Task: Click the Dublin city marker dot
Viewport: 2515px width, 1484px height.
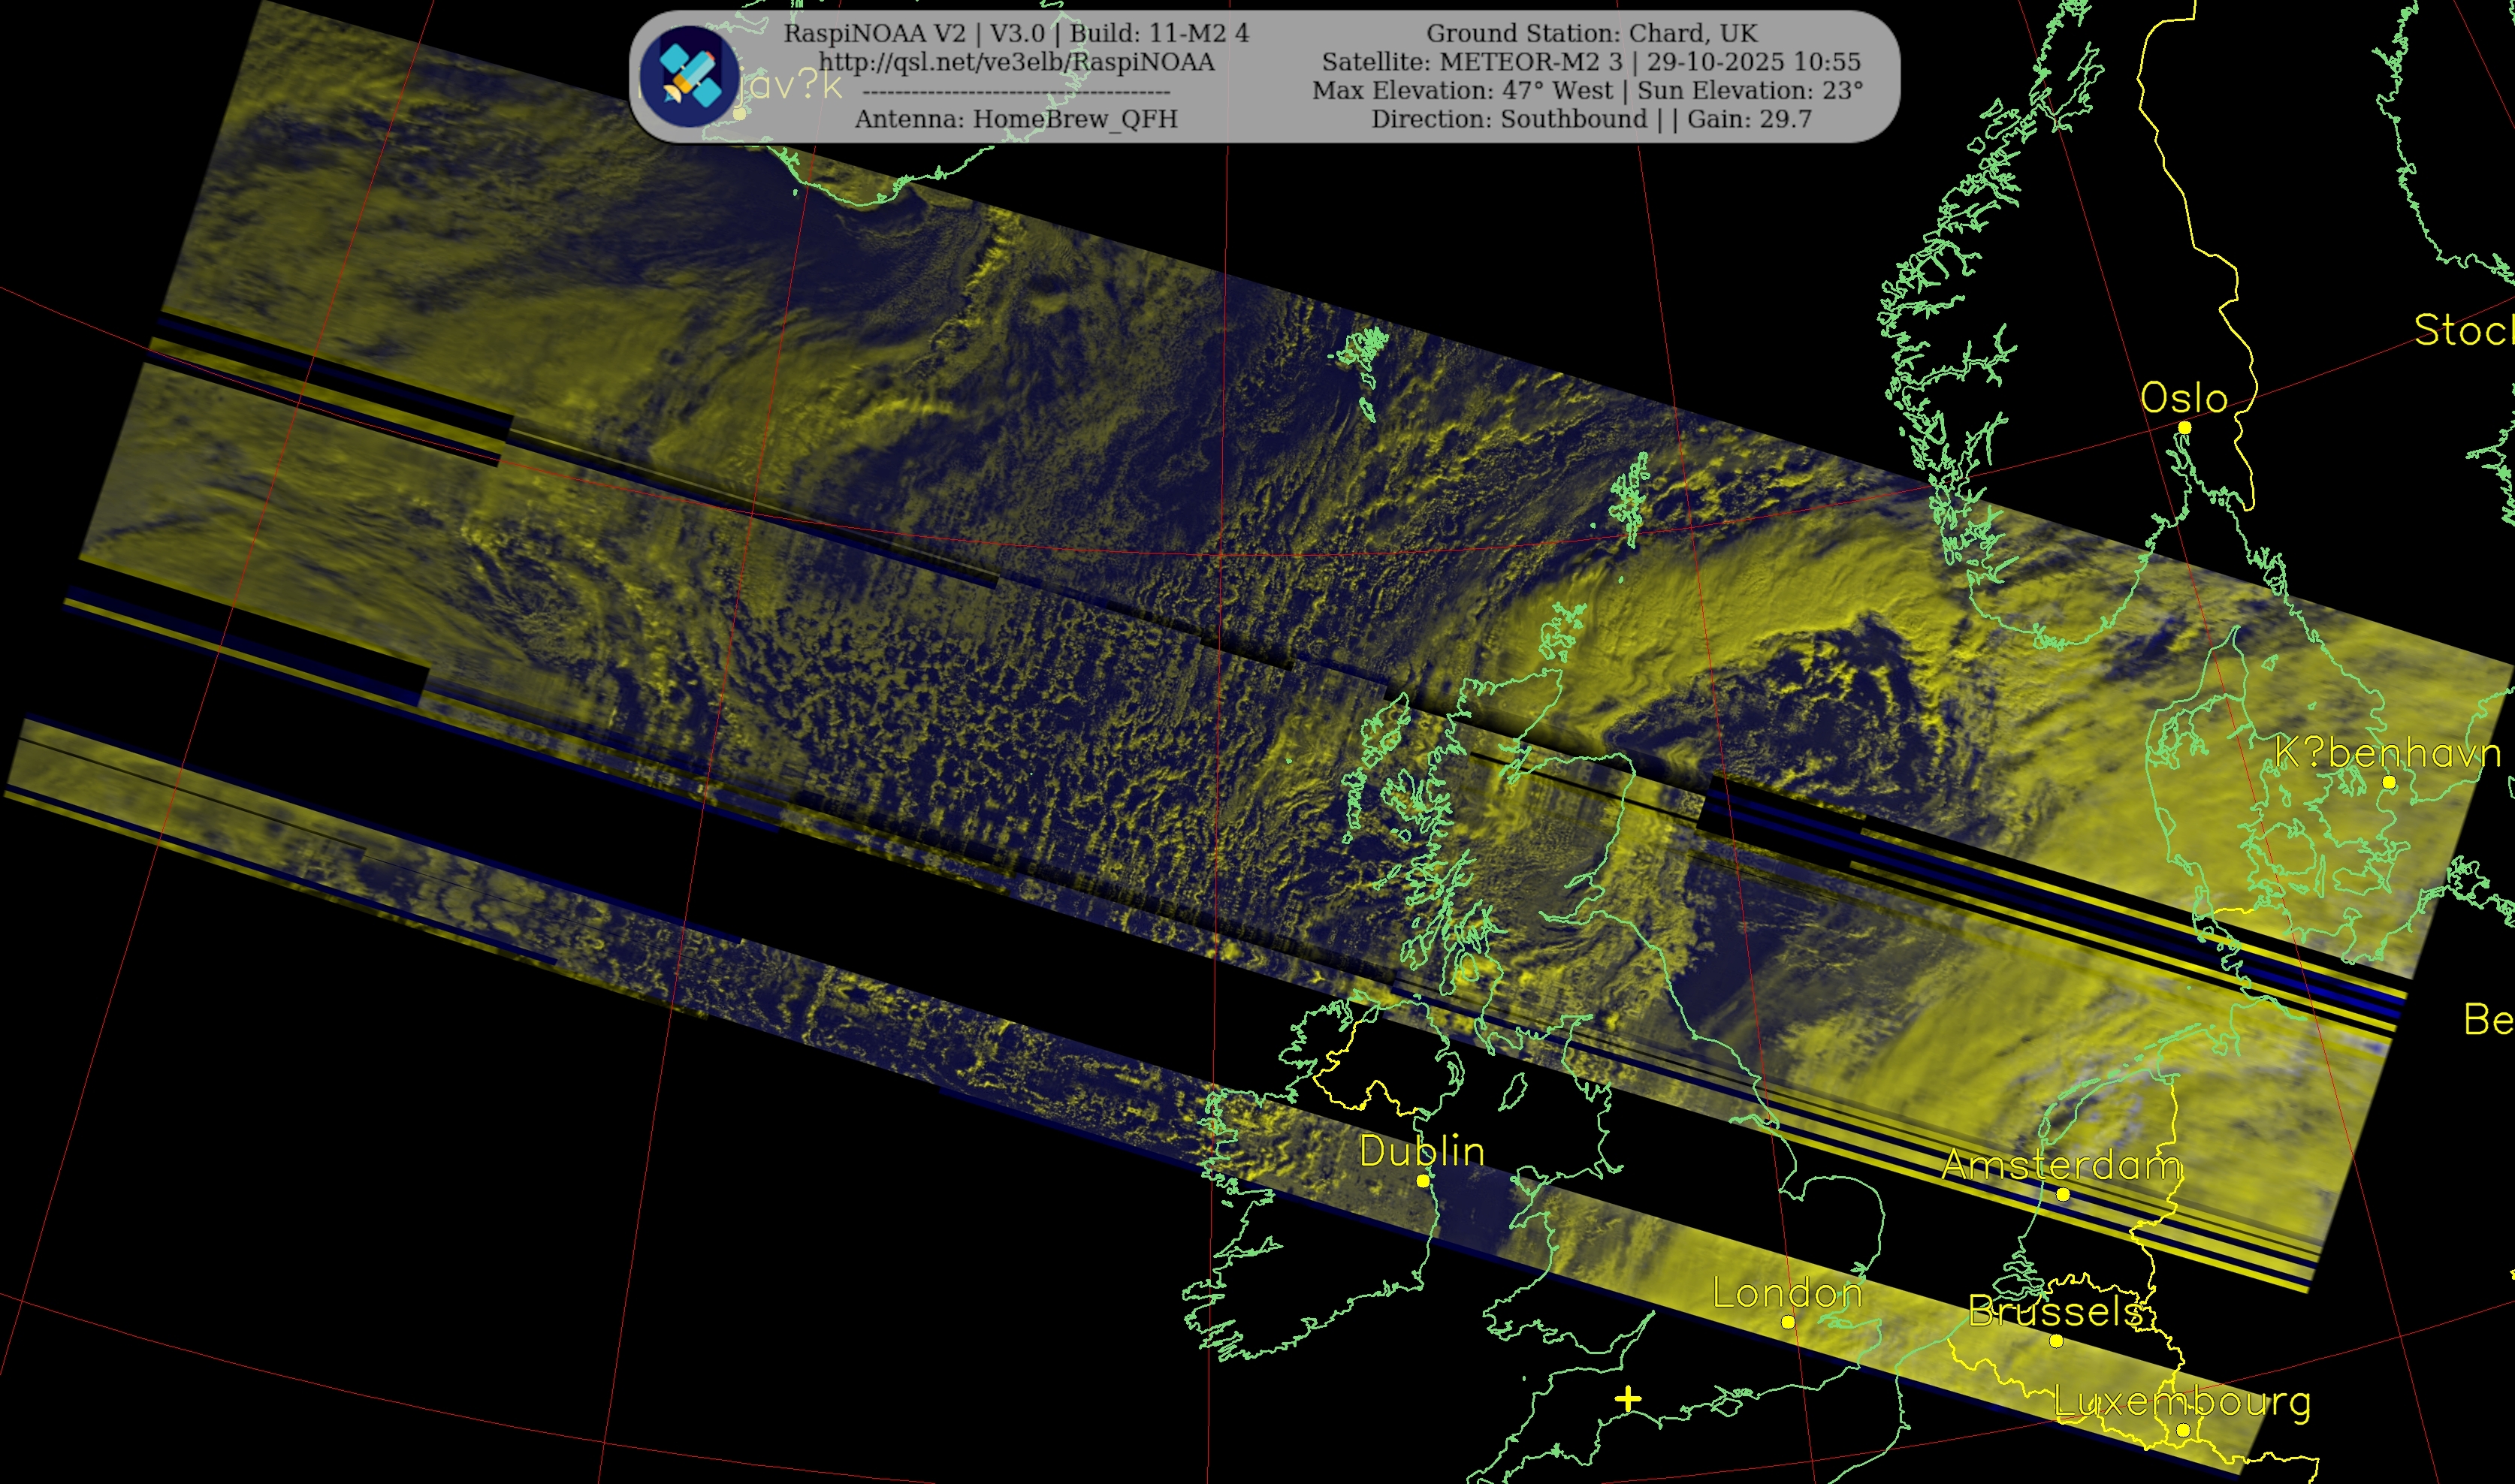Action: (x=1423, y=1181)
